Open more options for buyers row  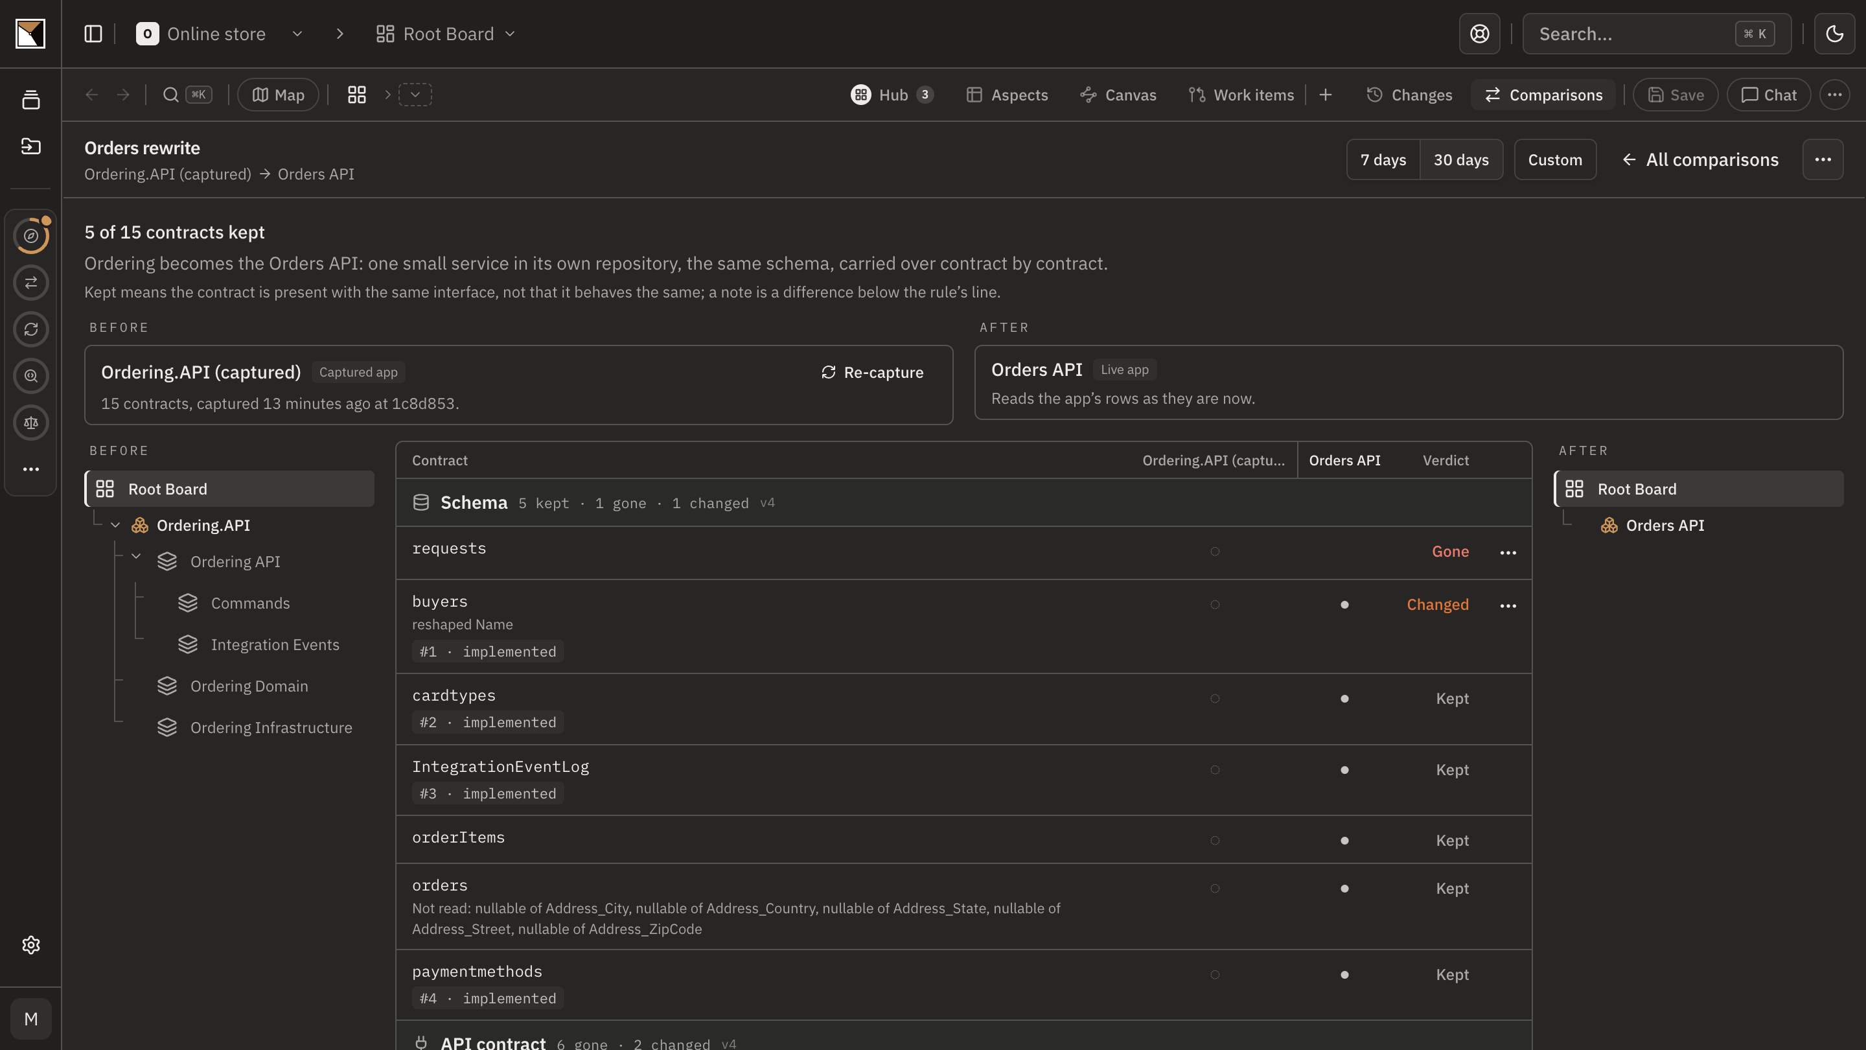pos(1508,606)
